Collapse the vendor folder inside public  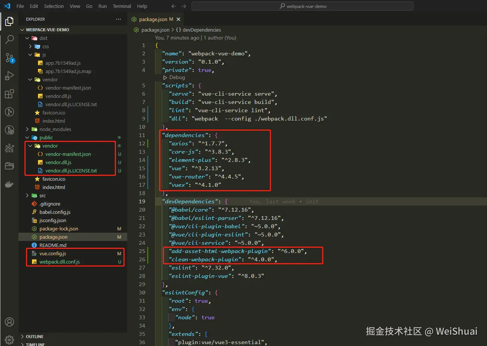(x=30, y=146)
